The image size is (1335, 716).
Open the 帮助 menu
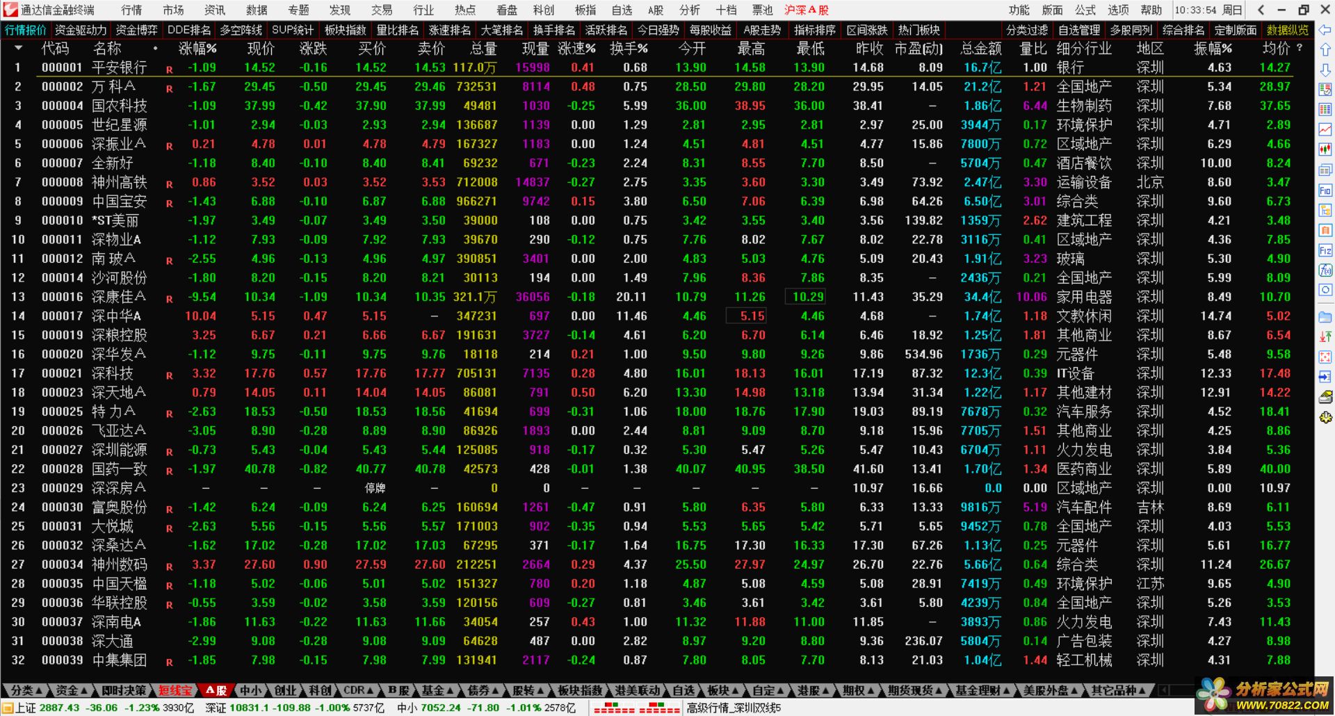1151,10
